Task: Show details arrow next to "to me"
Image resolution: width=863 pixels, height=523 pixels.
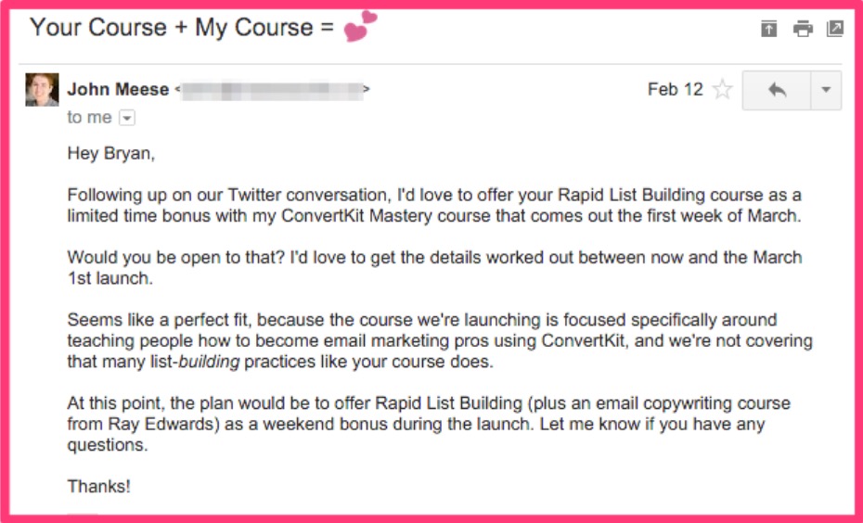Action: (x=127, y=118)
